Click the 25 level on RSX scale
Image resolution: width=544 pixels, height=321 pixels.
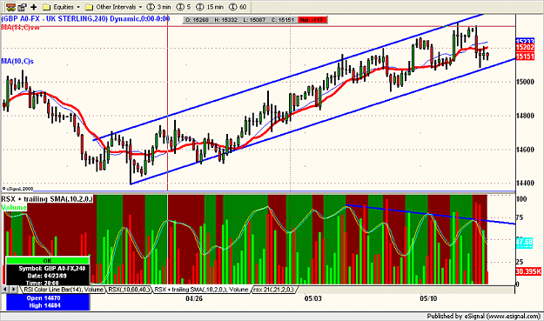(x=520, y=262)
